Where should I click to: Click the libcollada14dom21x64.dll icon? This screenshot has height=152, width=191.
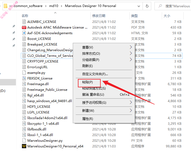(24, 118)
